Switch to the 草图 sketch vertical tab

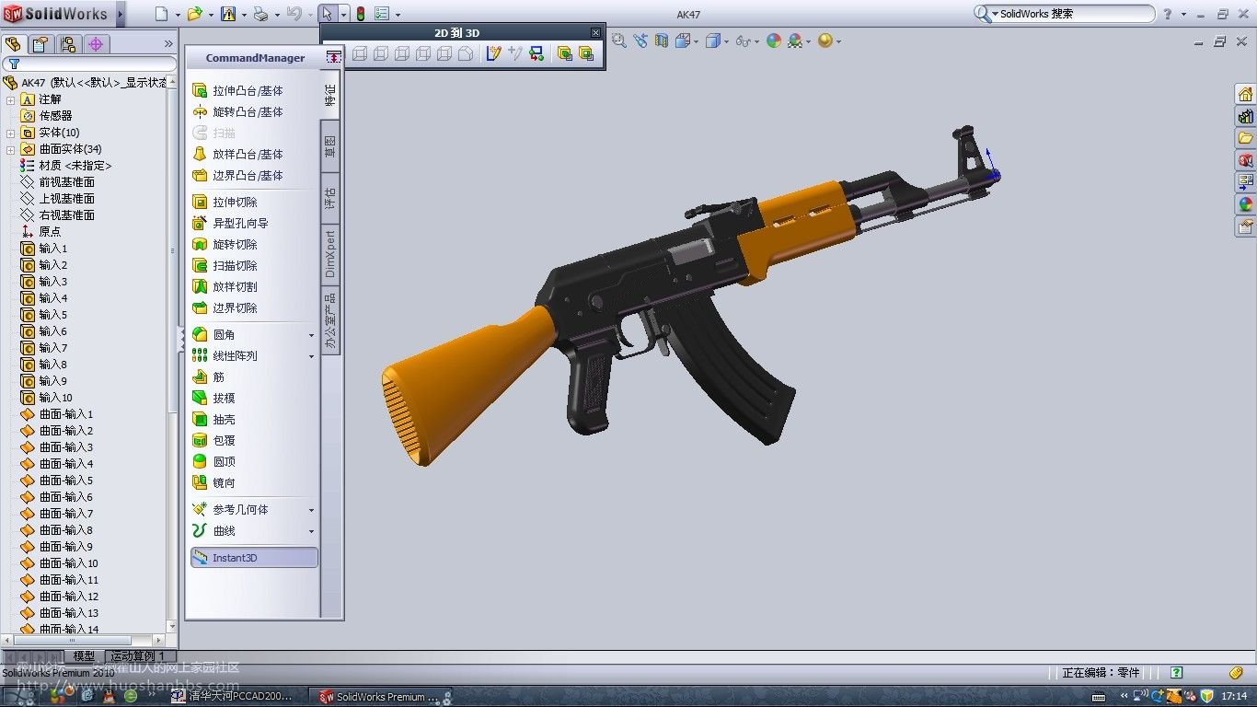click(330, 146)
